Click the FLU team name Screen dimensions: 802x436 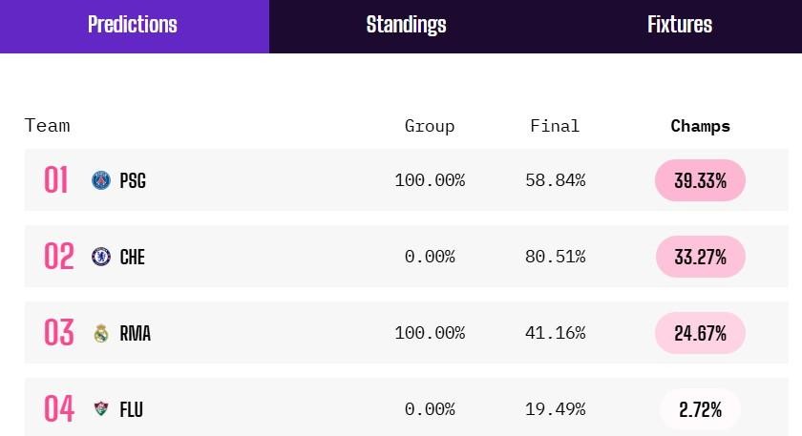tap(132, 409)
